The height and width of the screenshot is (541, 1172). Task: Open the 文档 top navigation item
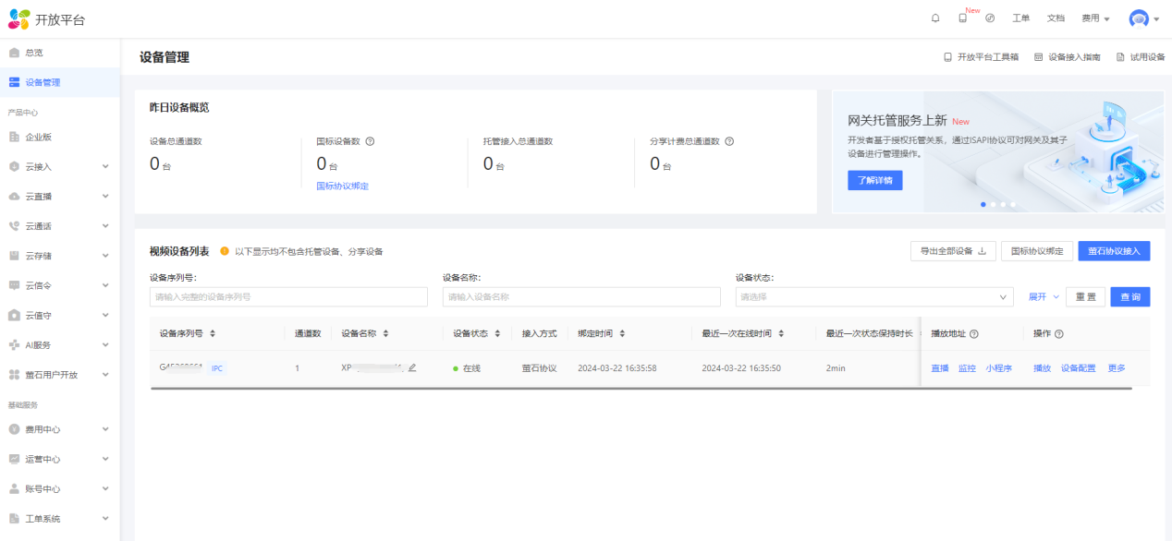coord(1056,18)
